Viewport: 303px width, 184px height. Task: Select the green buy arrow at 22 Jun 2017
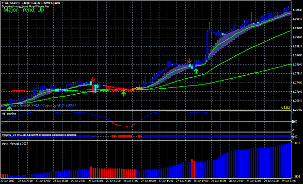pos(10,108)
